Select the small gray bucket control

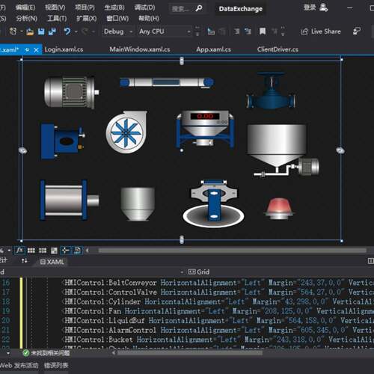coord(138,204)
